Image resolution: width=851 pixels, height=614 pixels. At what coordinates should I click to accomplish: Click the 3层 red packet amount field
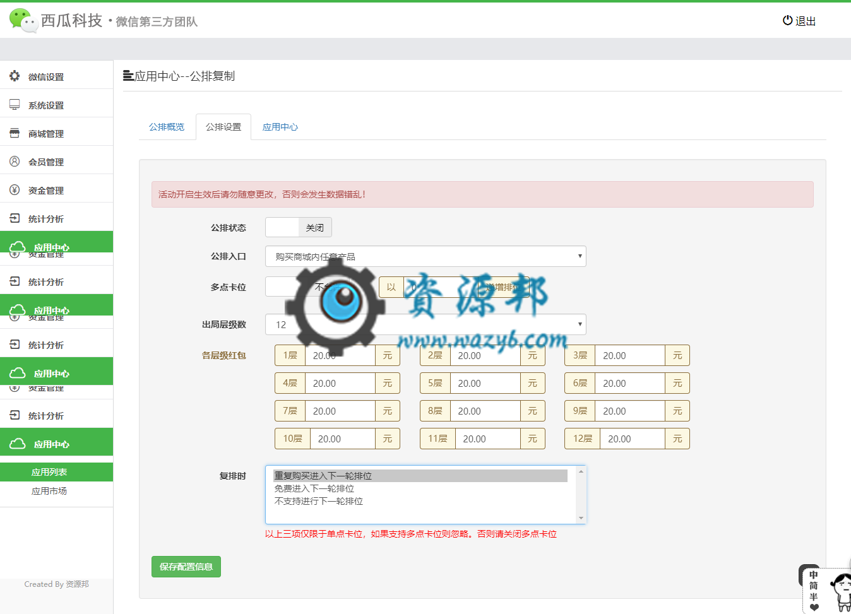coord(629,355)
